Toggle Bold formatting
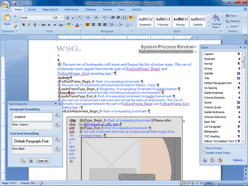Screen dimensions: 248x186 (x=24, y=25)
